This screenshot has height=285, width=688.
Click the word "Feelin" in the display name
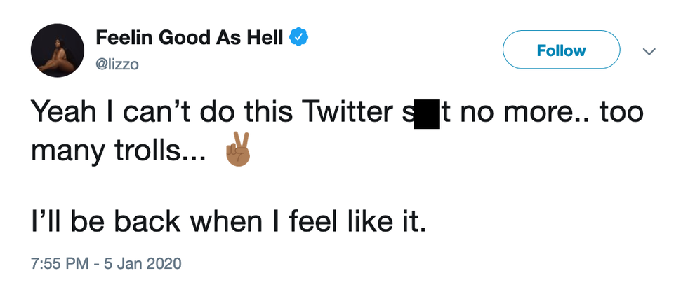point(117,37)
